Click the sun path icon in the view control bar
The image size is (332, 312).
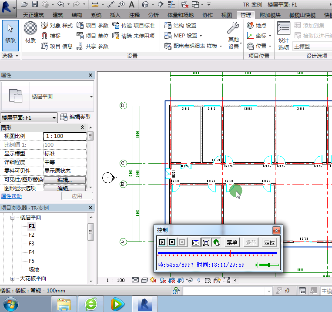[153, 280]
